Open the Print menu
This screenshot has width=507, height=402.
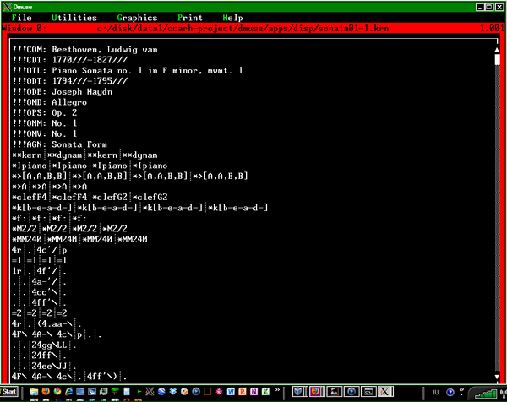click(x=190, y=17)
